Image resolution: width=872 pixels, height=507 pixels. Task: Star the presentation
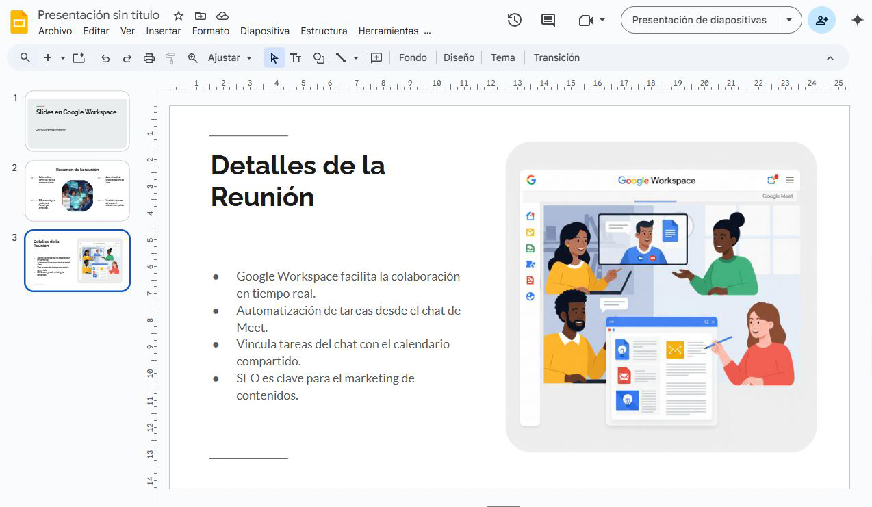click(179, 16)
